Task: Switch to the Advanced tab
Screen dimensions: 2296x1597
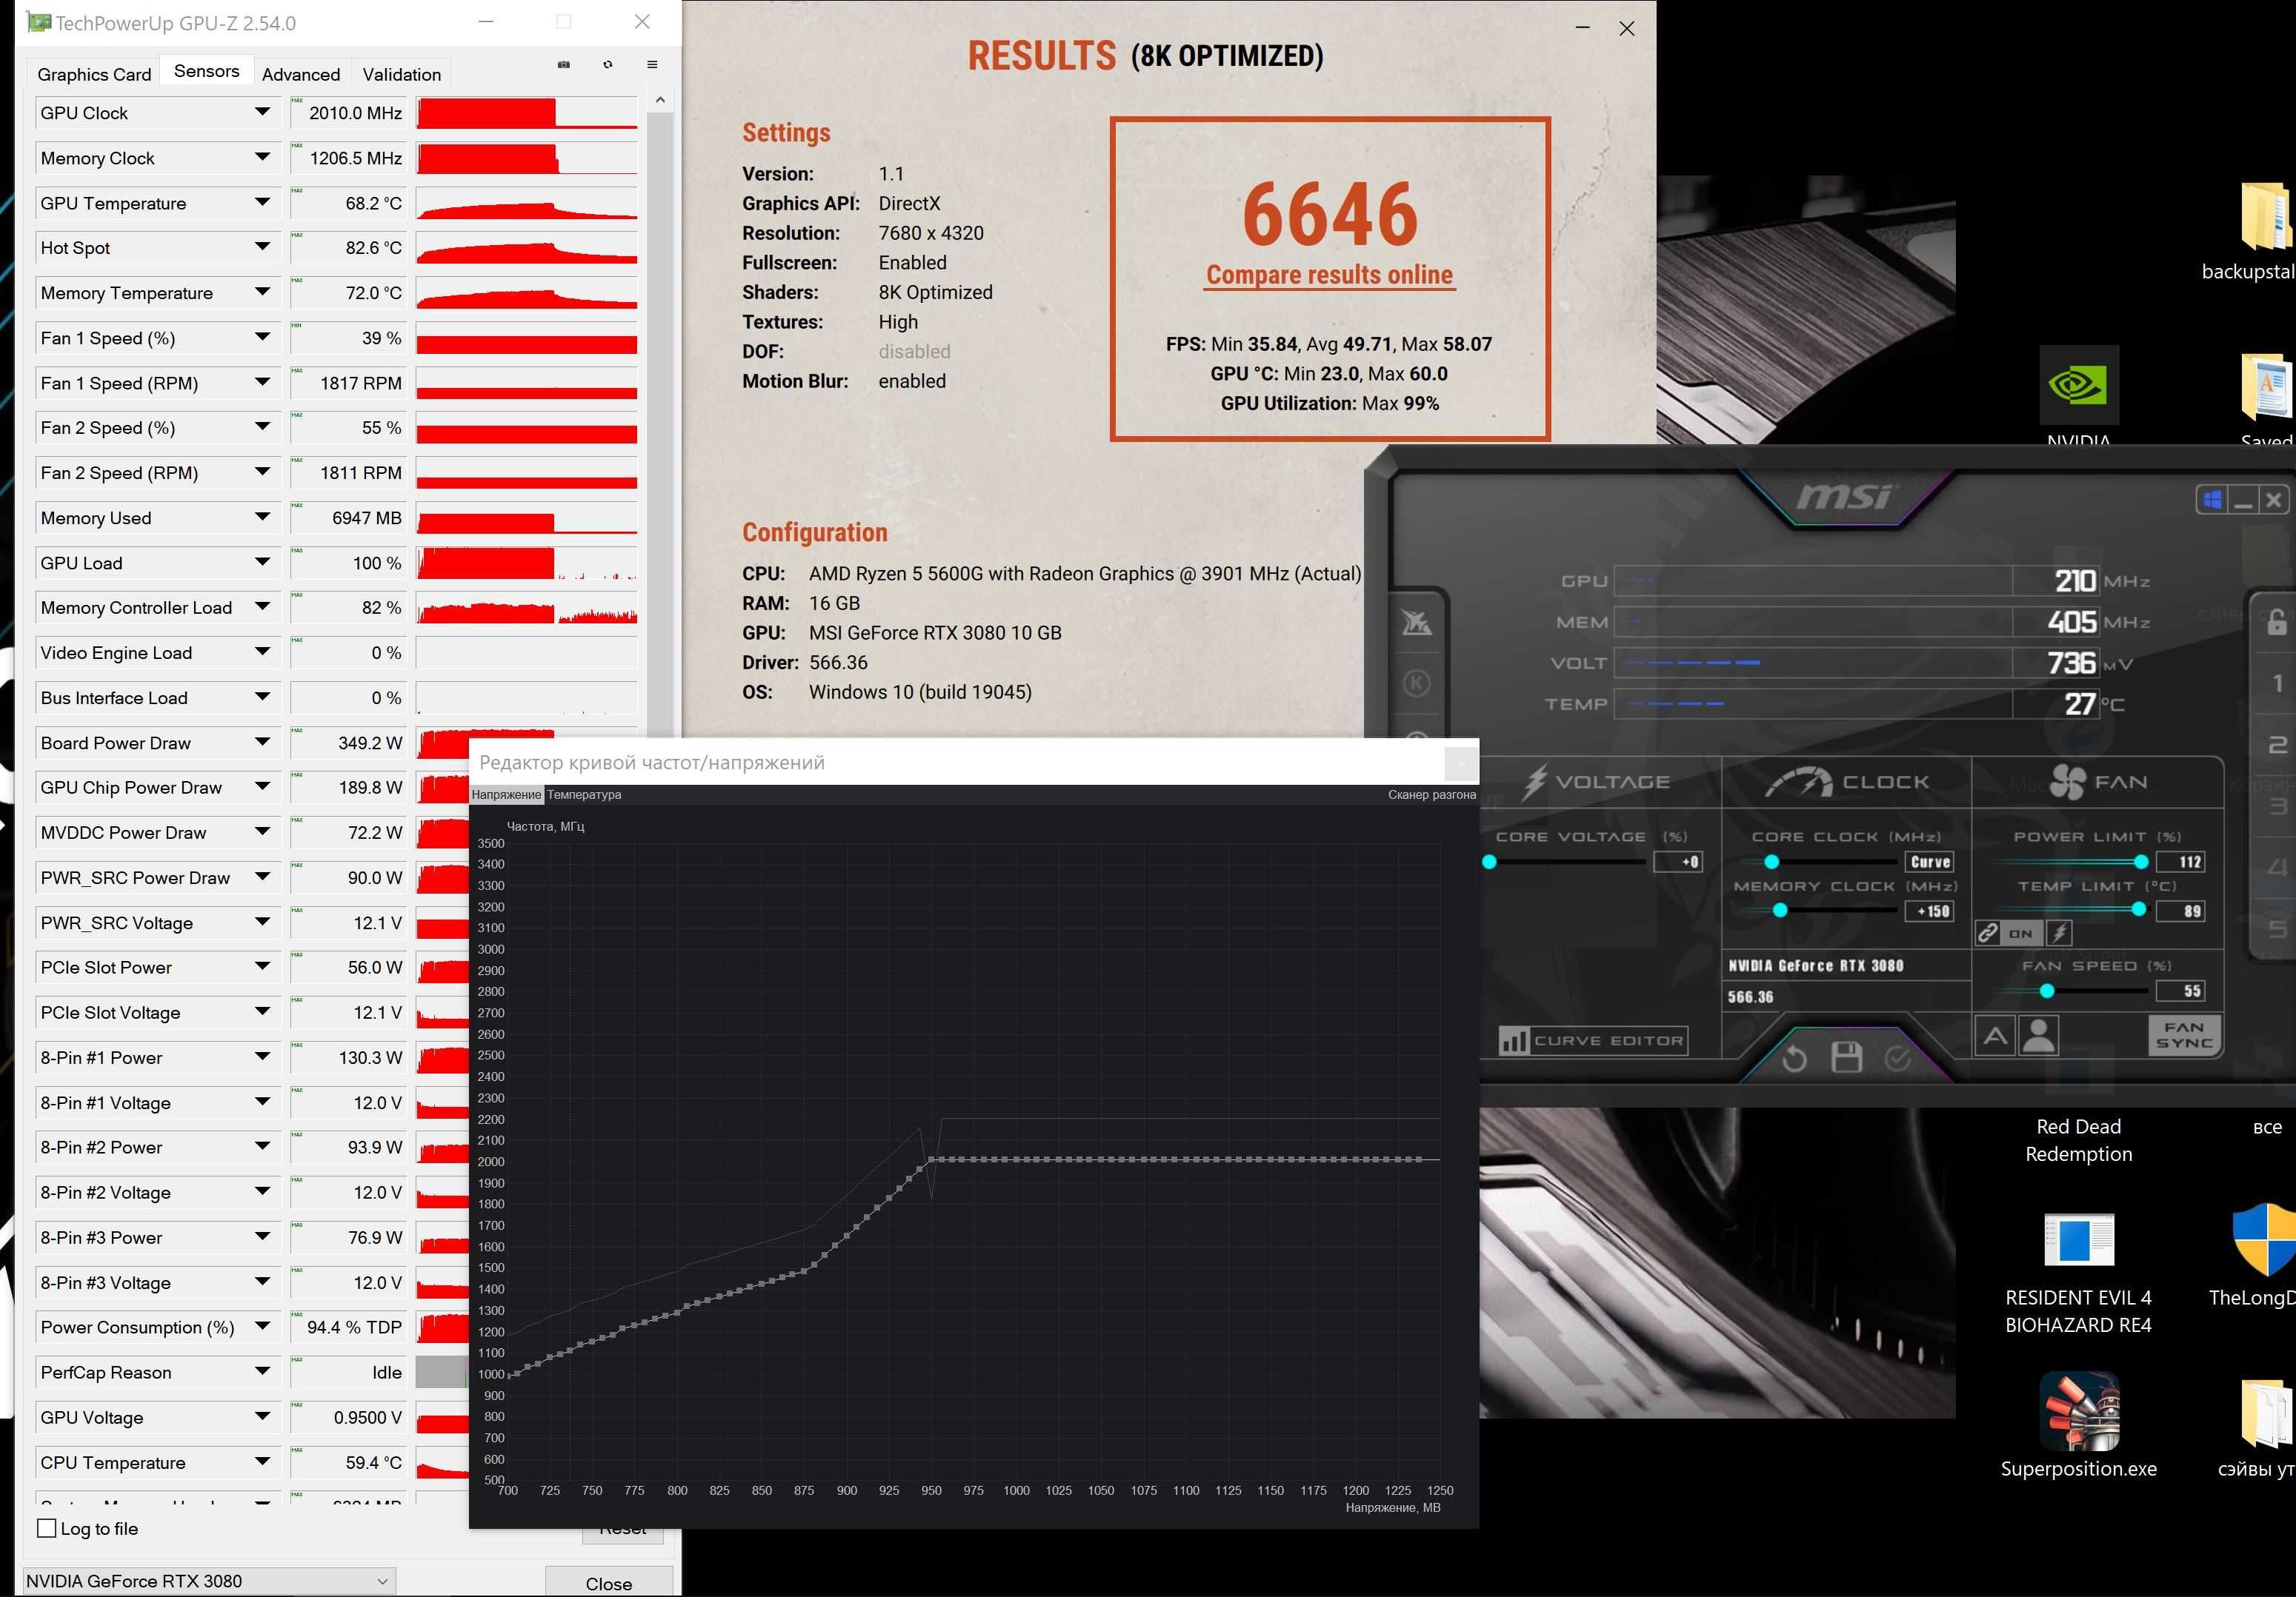Action: [300, 74]
